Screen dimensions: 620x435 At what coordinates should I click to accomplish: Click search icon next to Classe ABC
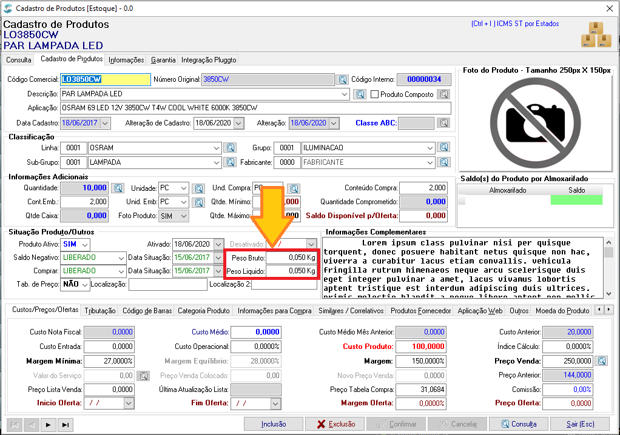pos(444,123)
